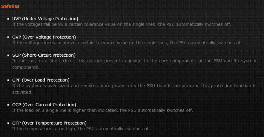Select the bullet marker next to OTP
Screen dimensions: 264x137
click(x=9, y=123)
